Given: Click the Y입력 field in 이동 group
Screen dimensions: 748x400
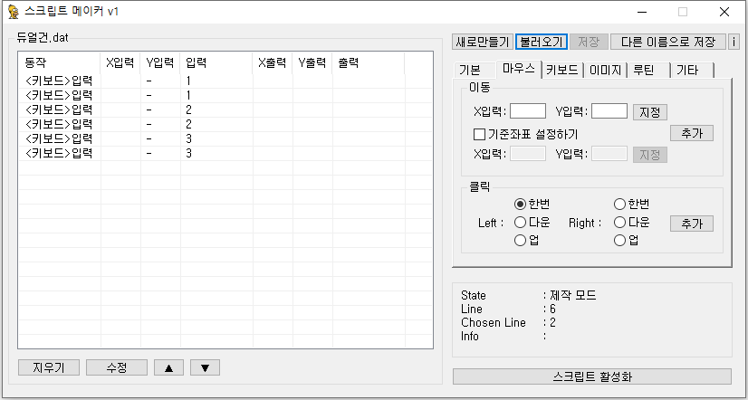Looking at the screenshot, I should (609, 111).
